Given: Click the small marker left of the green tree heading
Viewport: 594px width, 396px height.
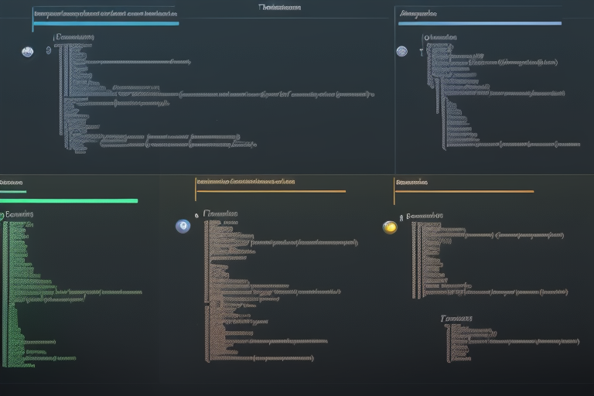Looking at the screenshot, I should pos(2,214).
